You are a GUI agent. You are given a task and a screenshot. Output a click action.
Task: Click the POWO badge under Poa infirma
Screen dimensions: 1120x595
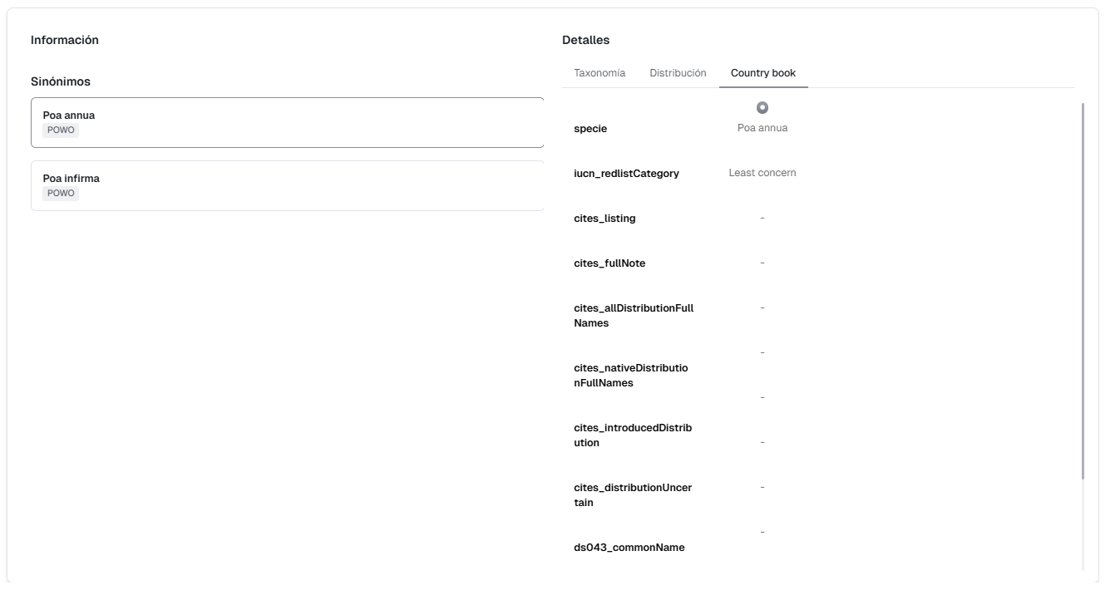(61, 194)
